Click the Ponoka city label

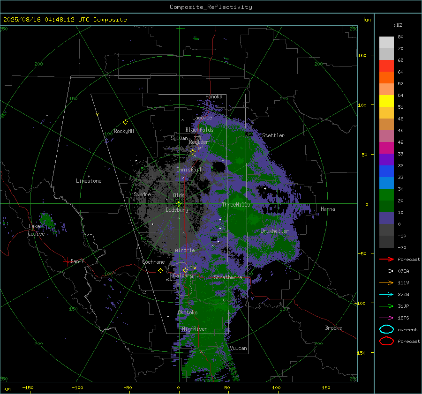coord(214,97)
